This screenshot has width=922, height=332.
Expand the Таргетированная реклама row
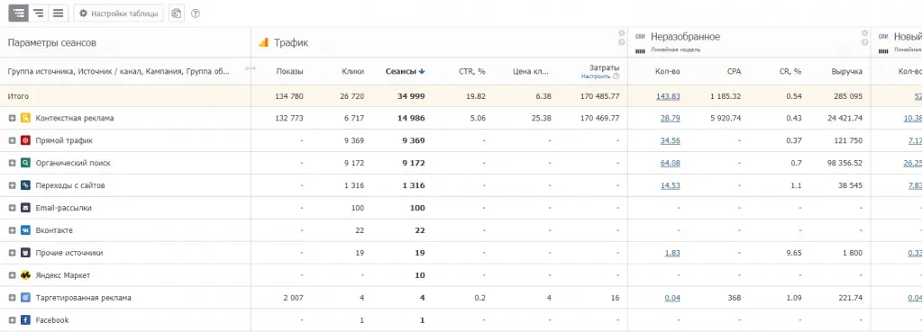coord(13,298)
